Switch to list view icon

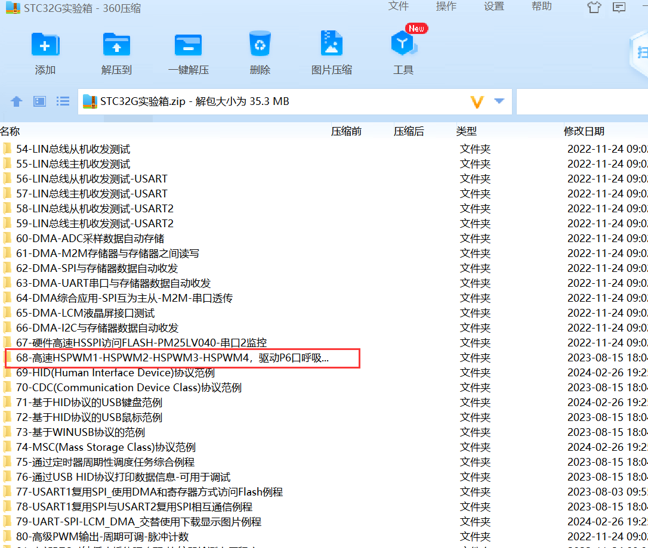tap(63, 101)
